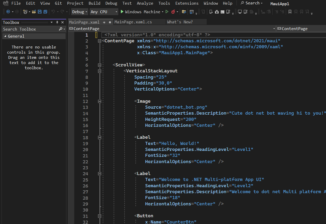Open the Debug configuration dropdown

pyautogui.click(x=80, y=12)
